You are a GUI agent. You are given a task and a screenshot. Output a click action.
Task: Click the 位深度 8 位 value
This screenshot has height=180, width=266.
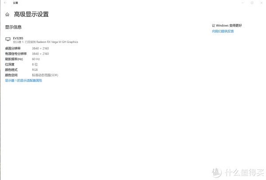(35, 65)
